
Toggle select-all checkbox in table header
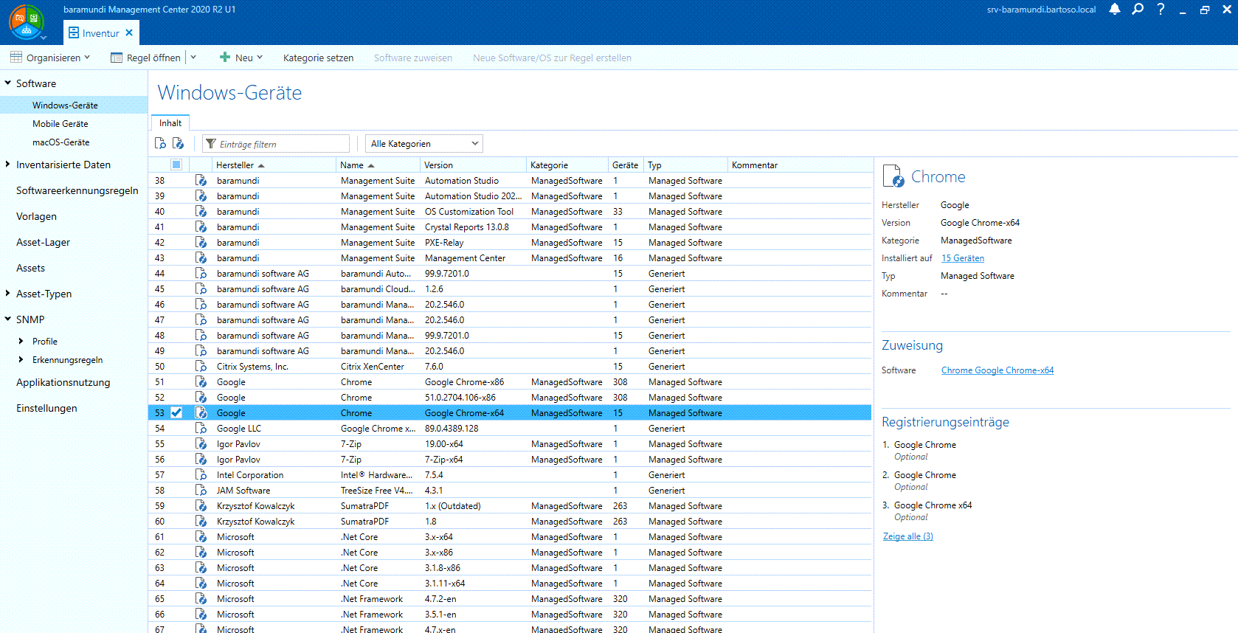pos(176,165)
